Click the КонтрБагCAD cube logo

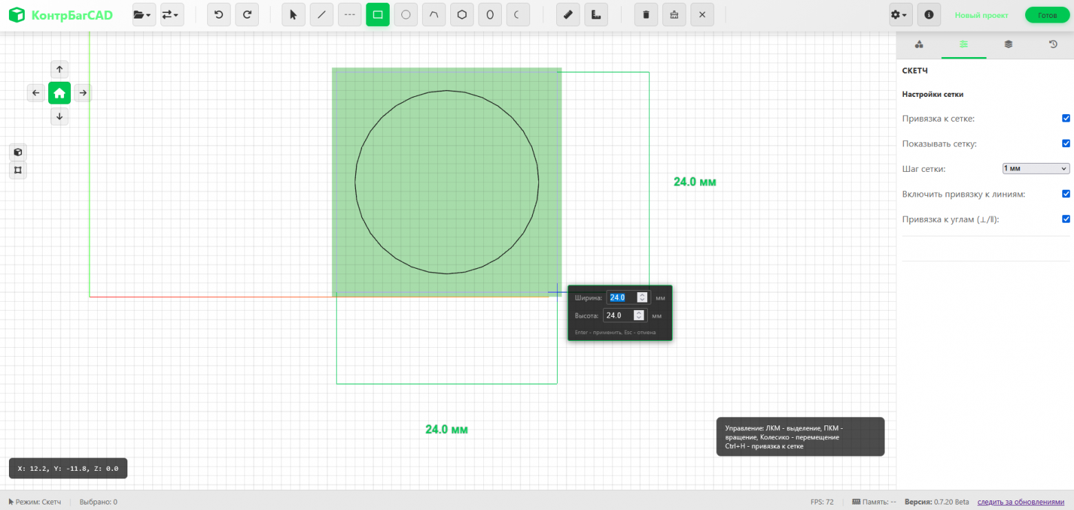pos(17,14)
